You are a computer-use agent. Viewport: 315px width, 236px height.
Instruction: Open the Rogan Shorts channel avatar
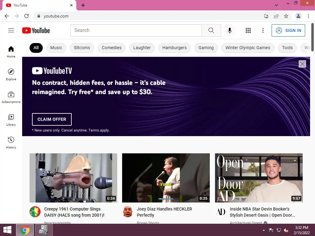point(128,212)
